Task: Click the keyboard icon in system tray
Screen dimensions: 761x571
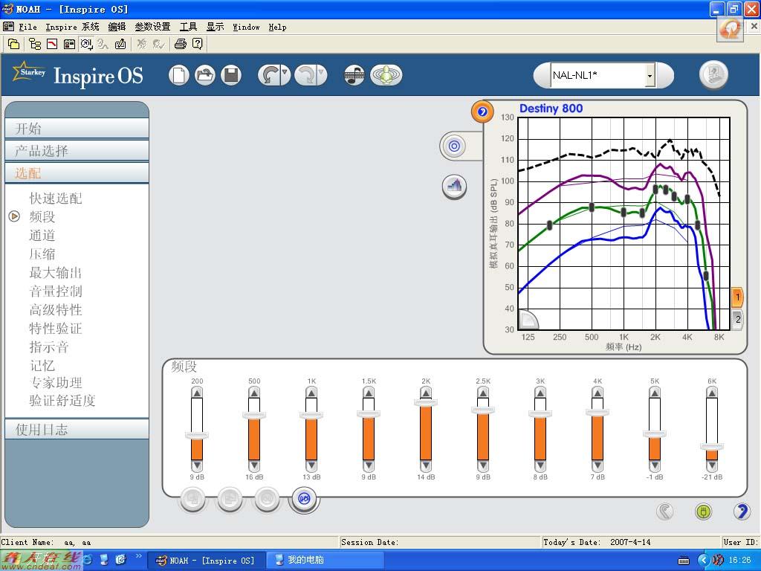Action: click(684, 561)
